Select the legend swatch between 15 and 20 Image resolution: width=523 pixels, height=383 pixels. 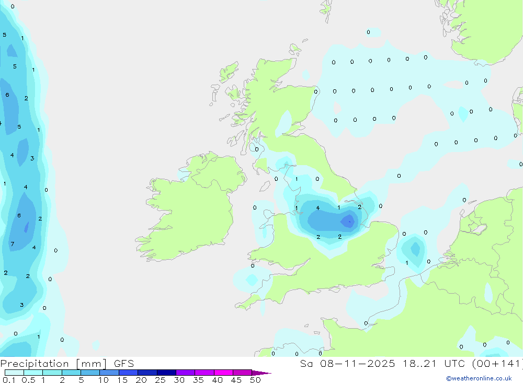point(129,373)
